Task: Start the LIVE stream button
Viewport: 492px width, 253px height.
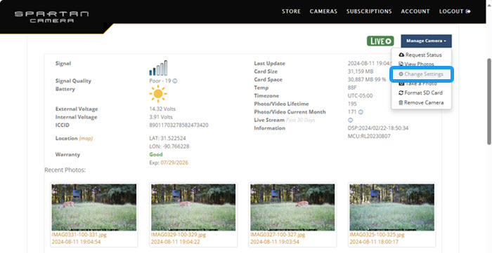Action: [380, 41]
